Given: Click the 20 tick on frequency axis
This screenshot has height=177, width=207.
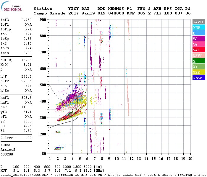Looking at the screenshot, I should (x=191, y=158).
